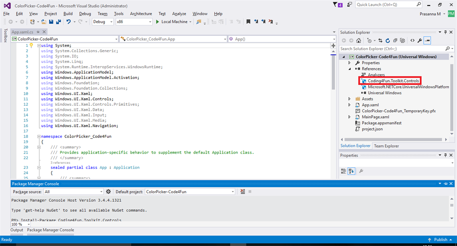
Task: Click the Undo arrow in toolbar
Action: coord(68,21)
